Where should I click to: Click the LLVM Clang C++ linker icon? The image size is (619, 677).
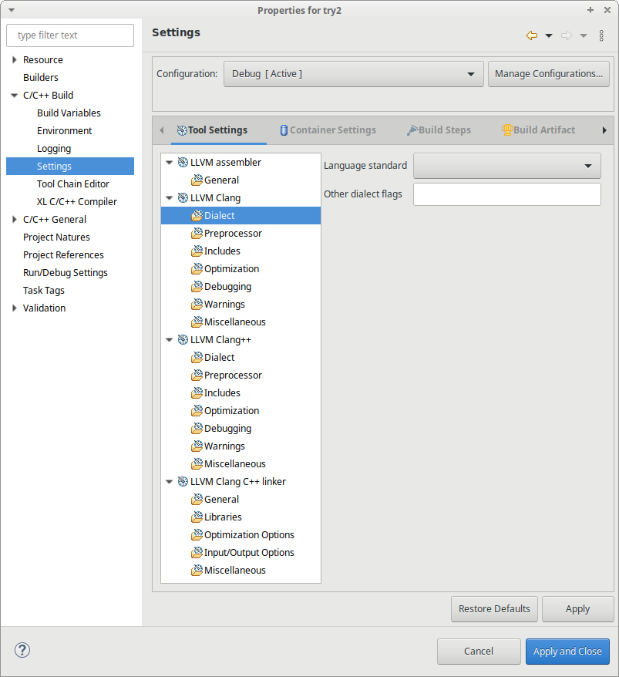[x=183, y=481]
